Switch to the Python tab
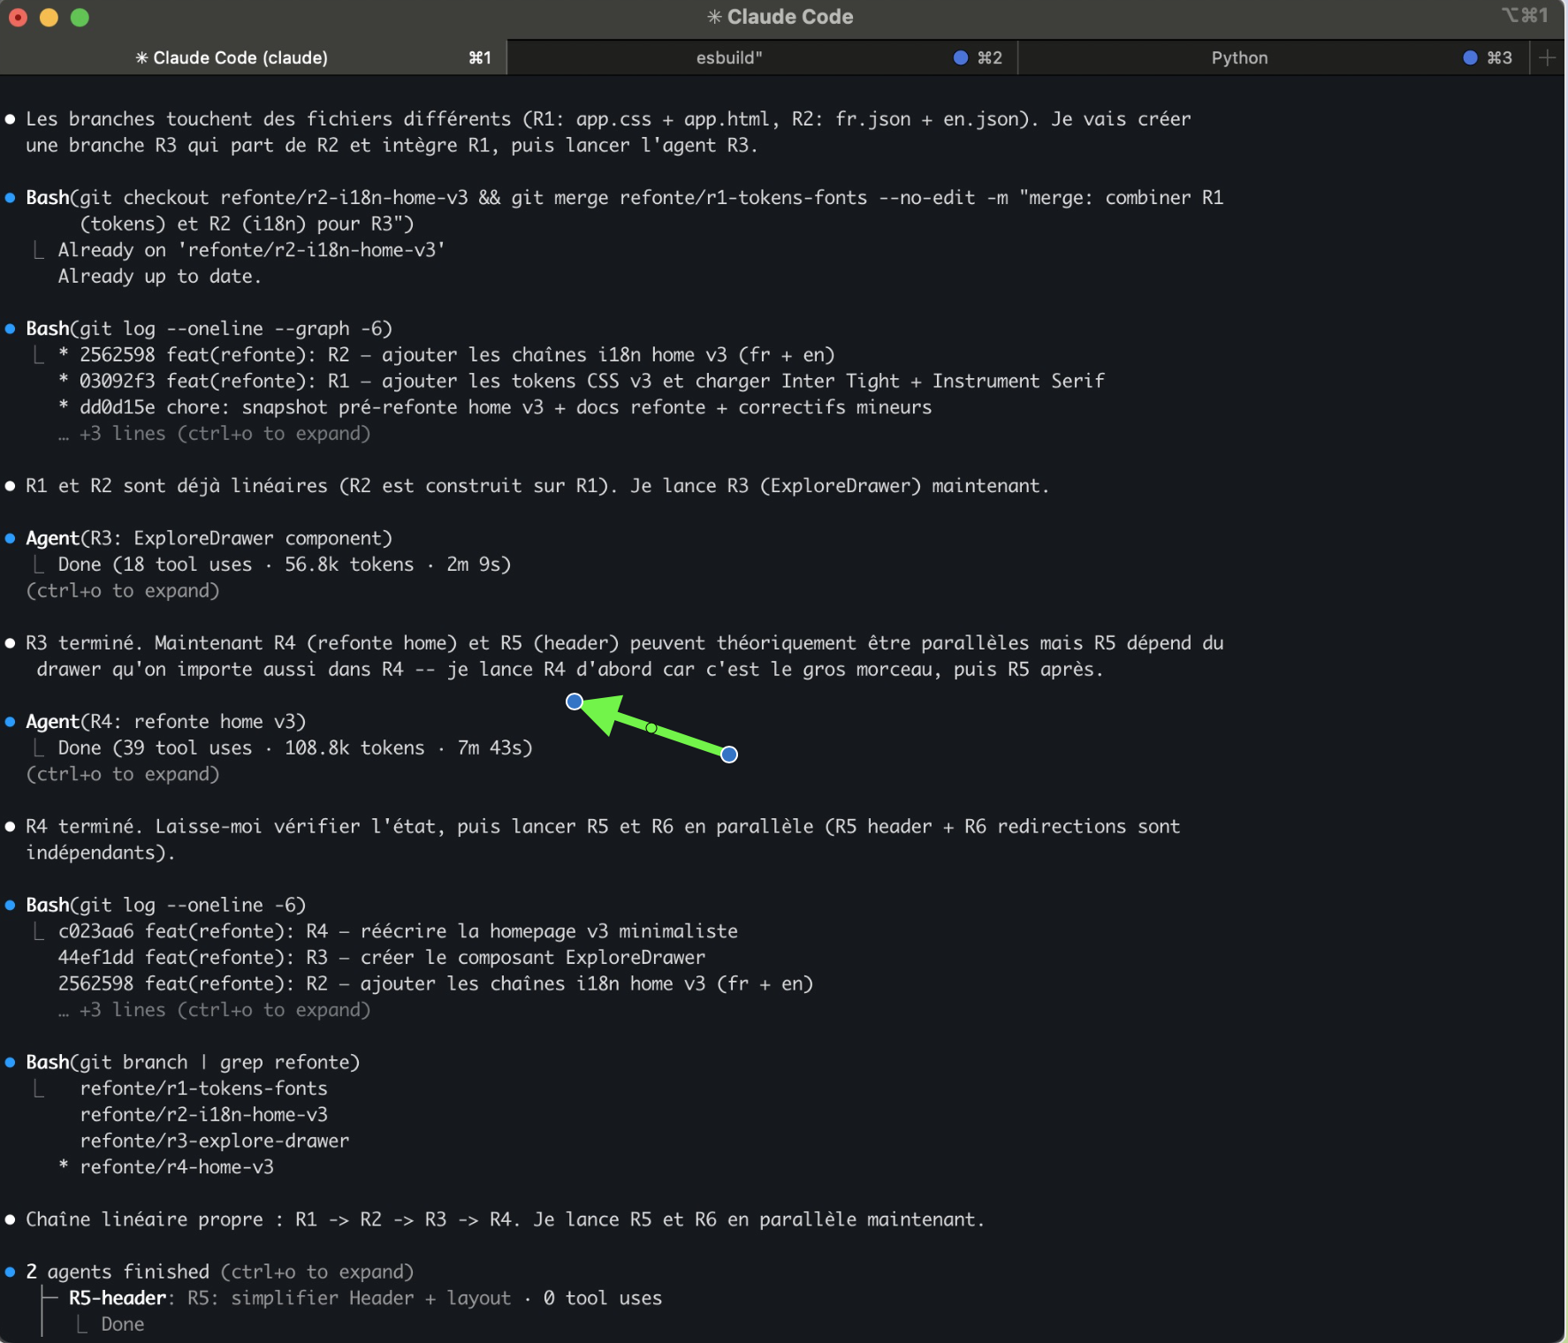Screen dimensions: 1568x1343 [x=1239, y=57]
